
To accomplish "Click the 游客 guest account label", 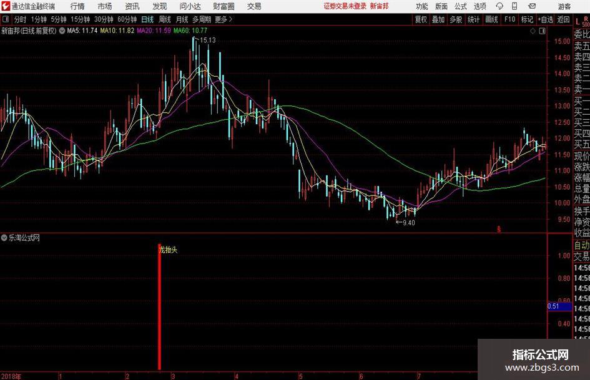I will pos(564,6).
